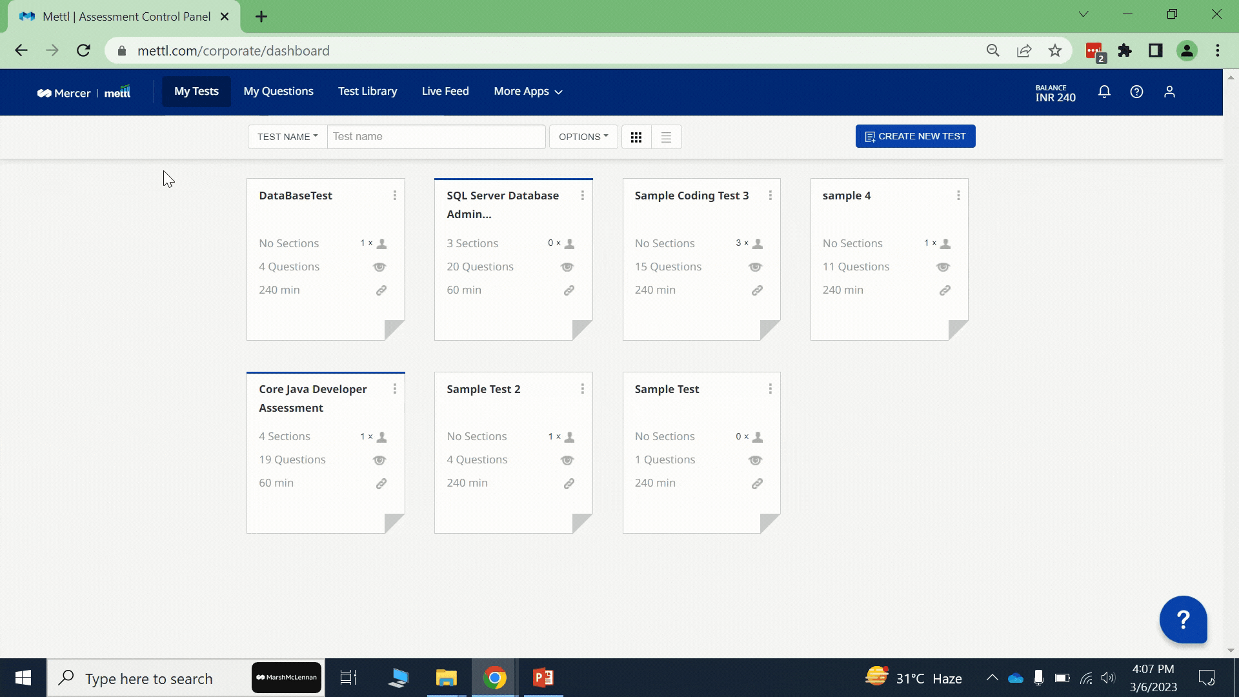The height and width of the screenshot is (697, 1239).
Task: Open candidates icon on Sample Coding Test 3
Action: [x=758, y=243]
